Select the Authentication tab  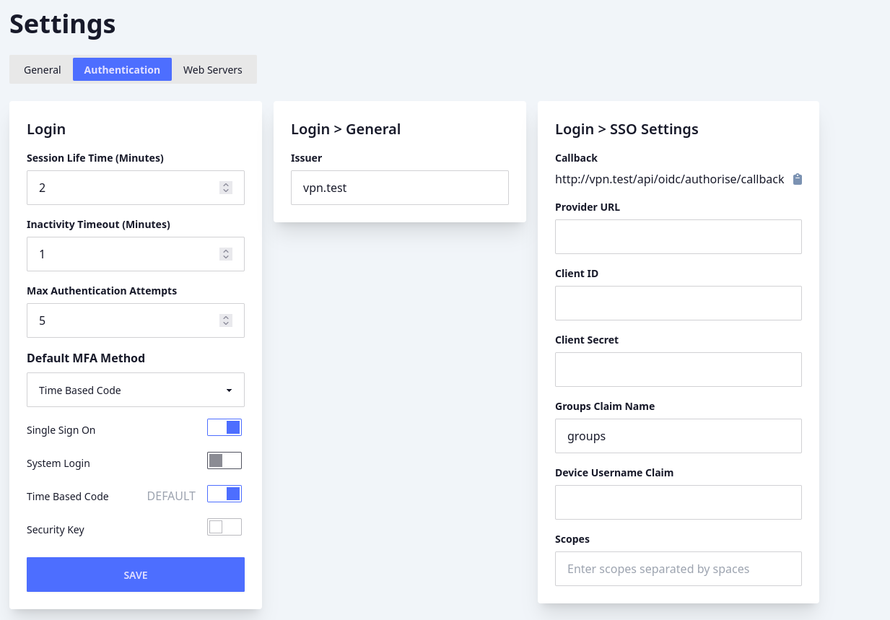pos(122,69)
